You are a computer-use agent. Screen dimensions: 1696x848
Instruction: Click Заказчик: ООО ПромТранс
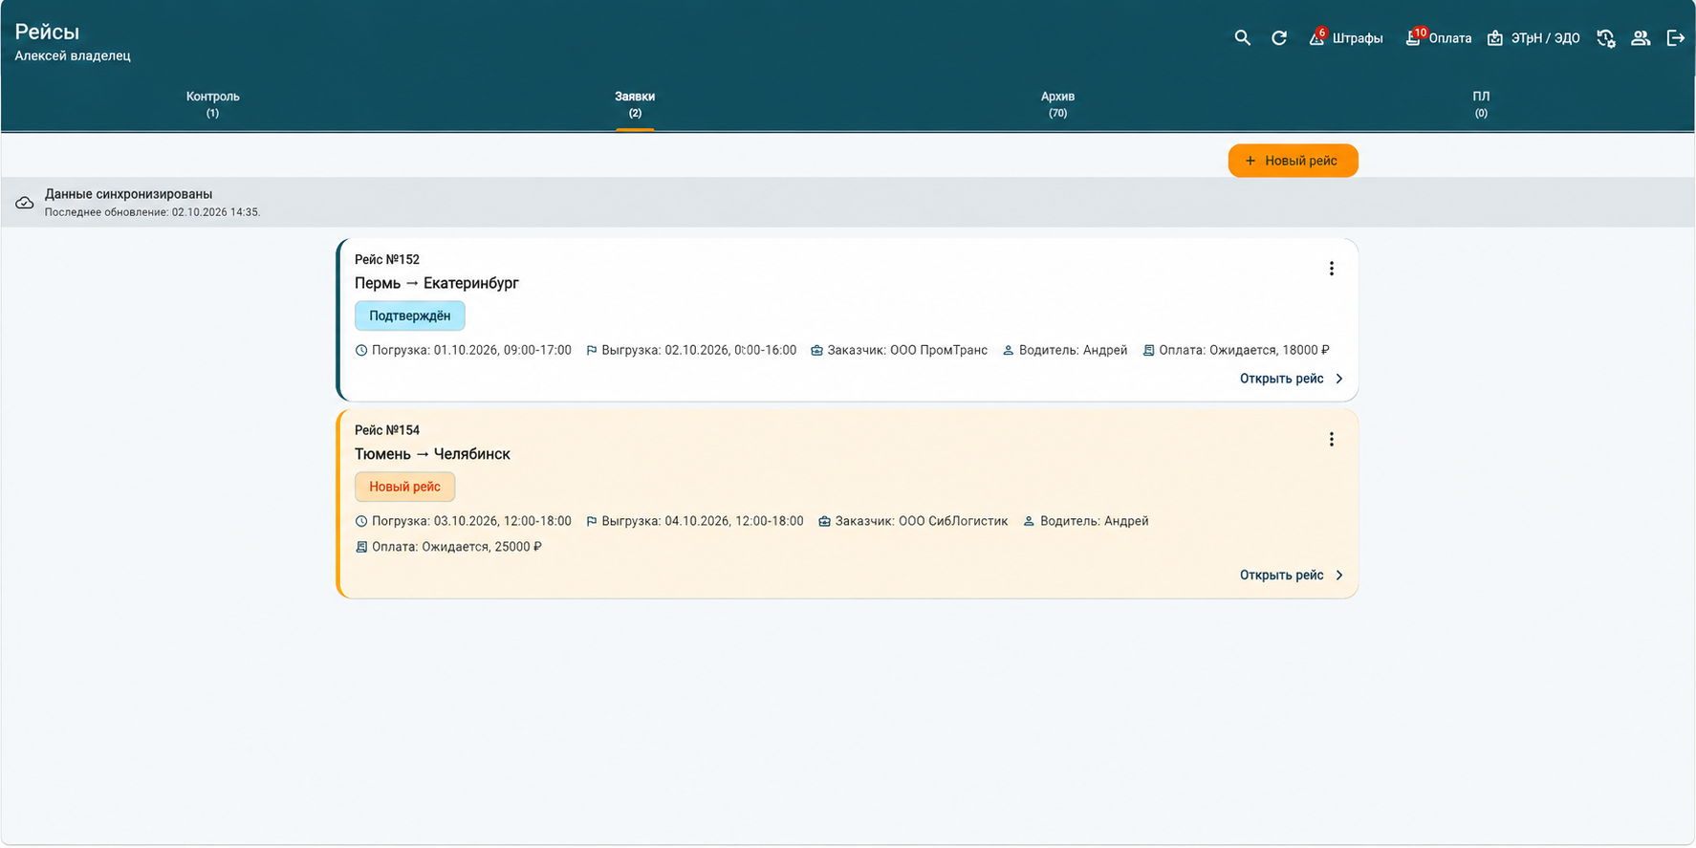click(900, 350)
